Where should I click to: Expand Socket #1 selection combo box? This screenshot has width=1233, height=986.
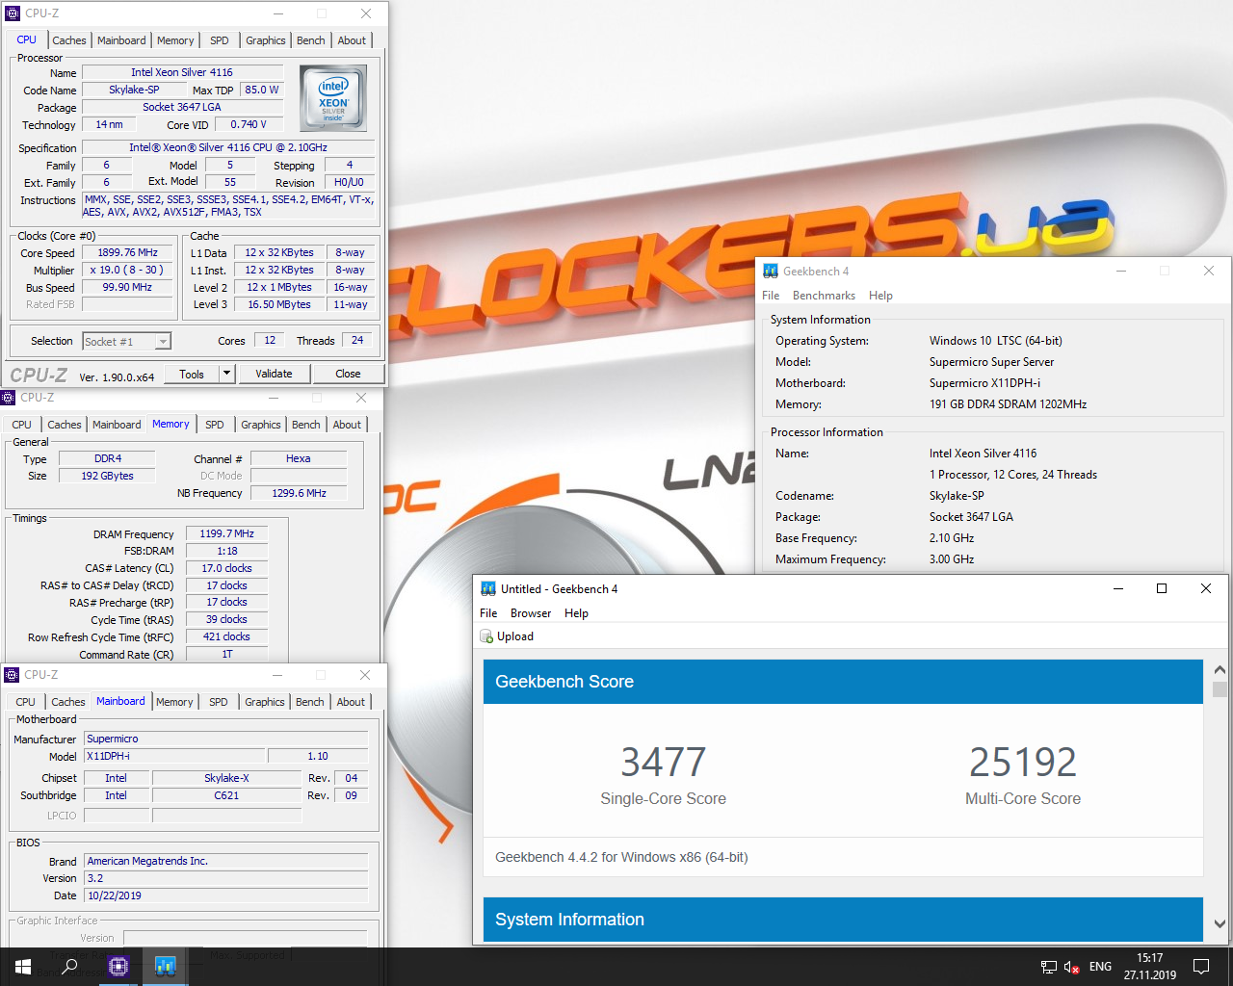pyautogui.click(x=126, y=341)
